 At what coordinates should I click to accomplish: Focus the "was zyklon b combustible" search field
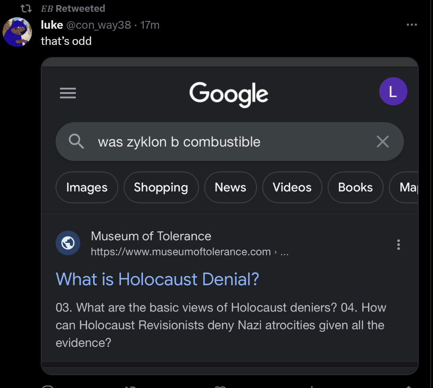pyautogui.click(x=221, y=142)
